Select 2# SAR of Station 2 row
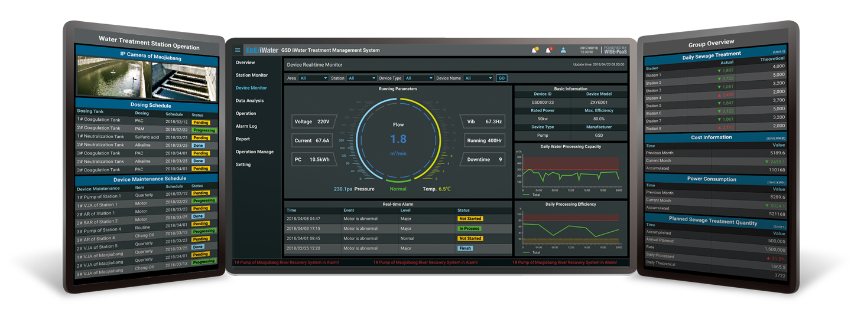851x319 pixels. pyautogui.click(x=147, y=220)
